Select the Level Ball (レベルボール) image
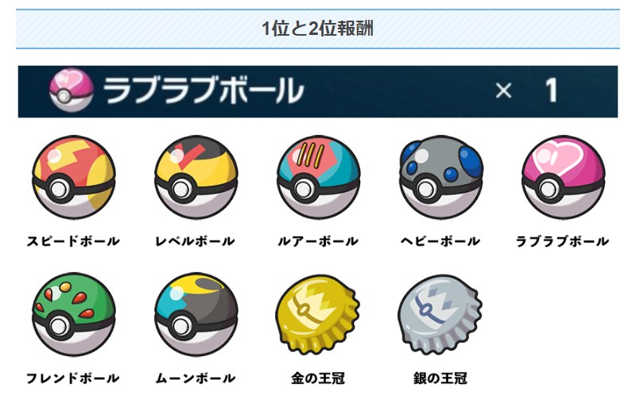 point(196,178)
